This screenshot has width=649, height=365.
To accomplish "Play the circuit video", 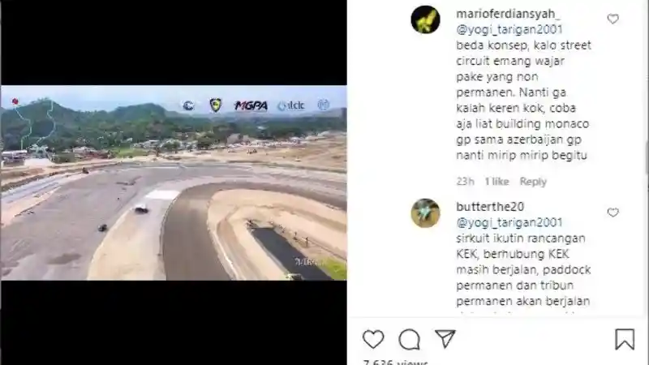I will click(174, 182).
